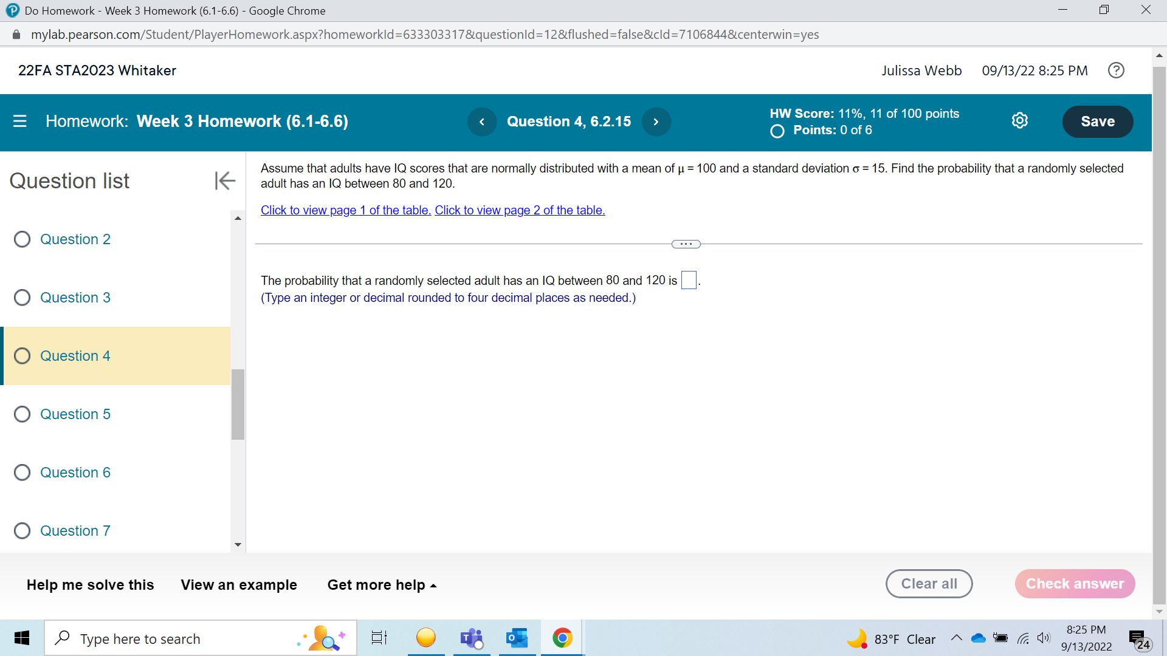The image size is (1167, 656).
Task: Collapse the Question list panel
Action: tap(224, 180)
